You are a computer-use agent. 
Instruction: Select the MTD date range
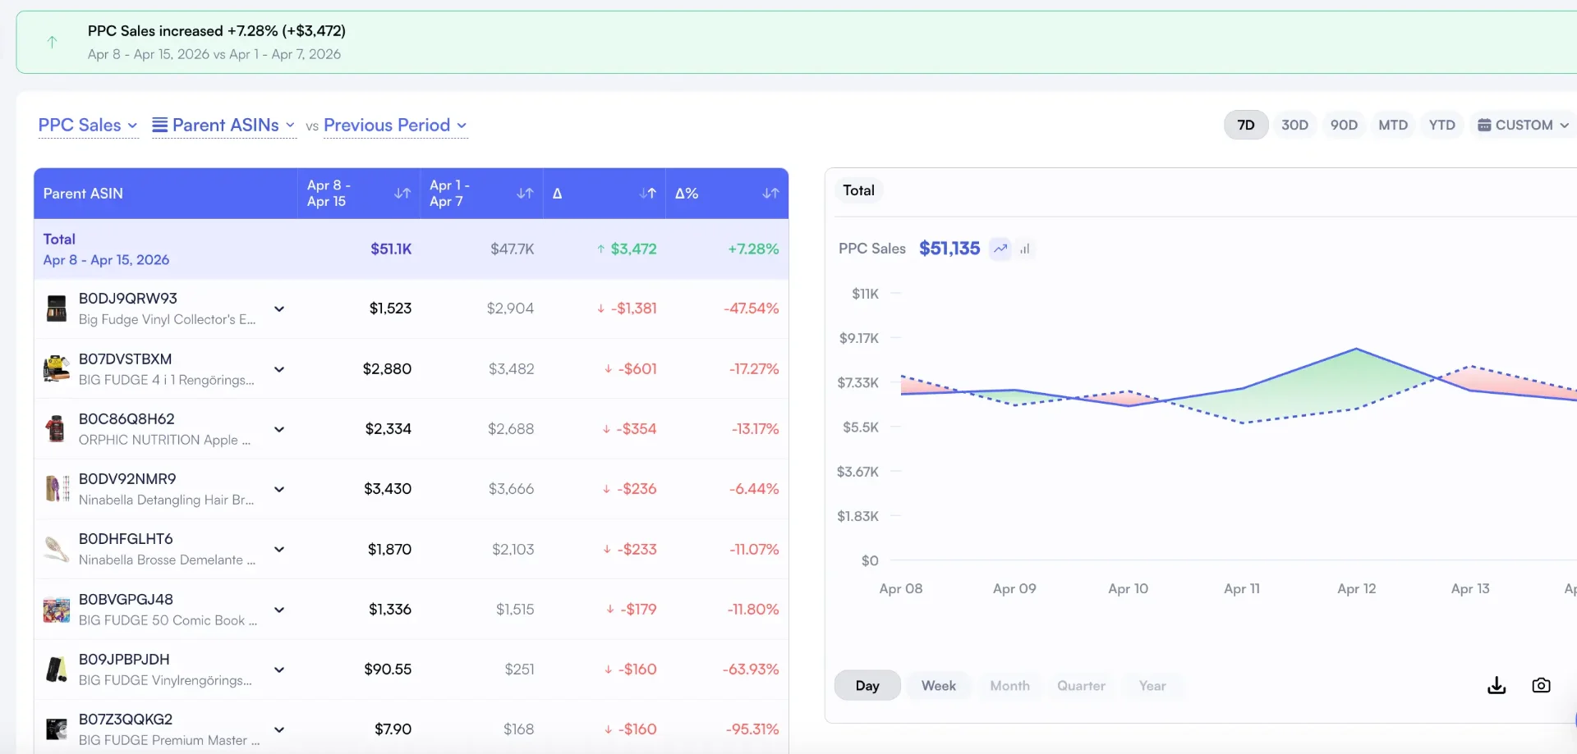pos(1393,126)
